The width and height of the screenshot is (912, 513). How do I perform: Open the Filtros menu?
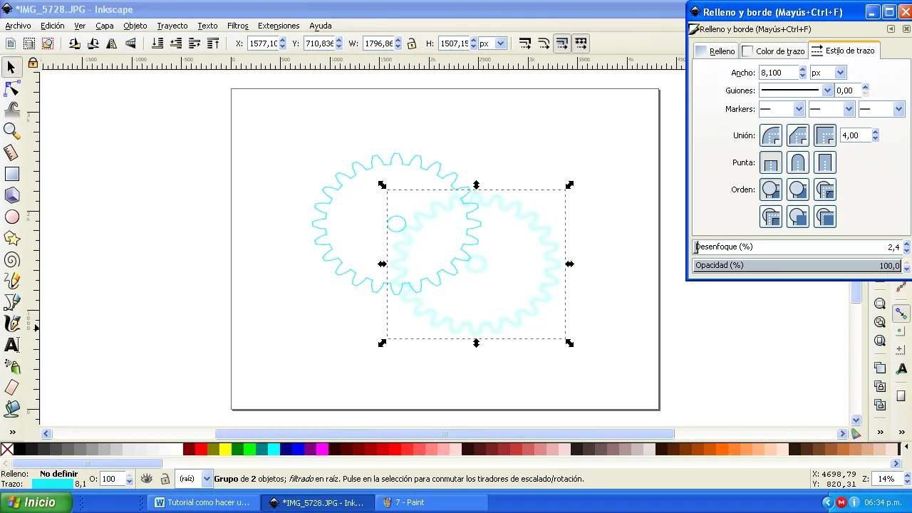coord(238,26)
